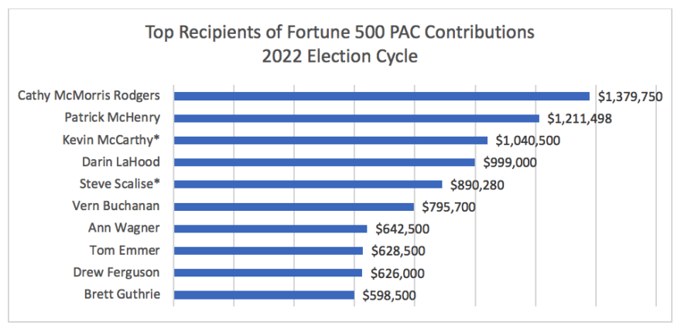Select the Steve Scalise bar
The width and height of the screenshot is (681, 329).
click(308, 185)
